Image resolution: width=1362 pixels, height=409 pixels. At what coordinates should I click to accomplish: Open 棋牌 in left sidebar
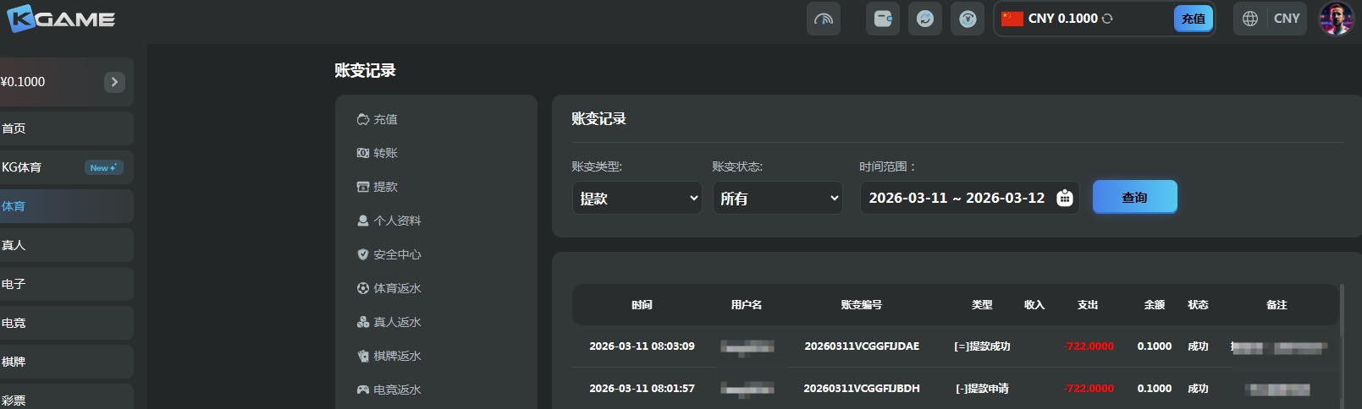[67, 362]
